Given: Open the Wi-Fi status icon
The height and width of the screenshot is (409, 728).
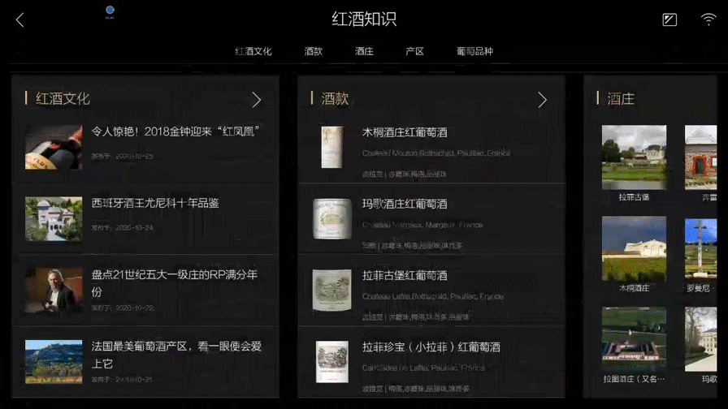Looking at the screenshot, I should pos(708,19).
